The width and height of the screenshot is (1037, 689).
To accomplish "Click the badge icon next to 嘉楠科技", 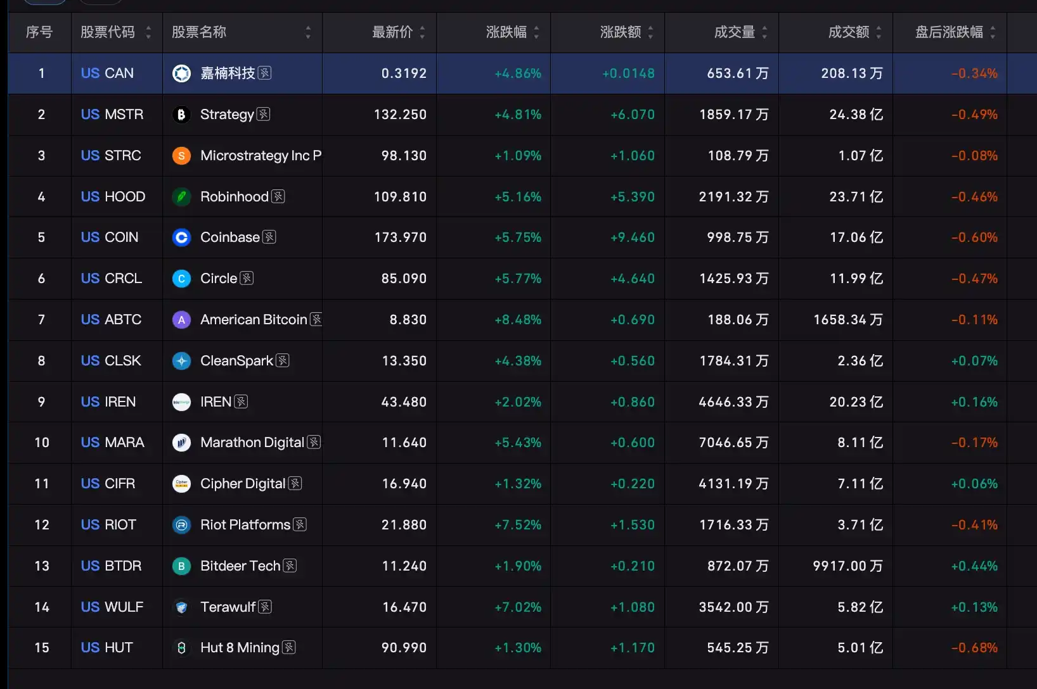I will tap(265, 73).
